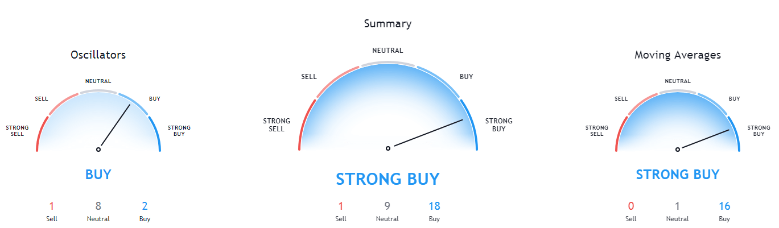Click the Moving Averages gauge needle pivot
Image resolution: width=779 pixels, height=228 pixels.
pos(678,150)
